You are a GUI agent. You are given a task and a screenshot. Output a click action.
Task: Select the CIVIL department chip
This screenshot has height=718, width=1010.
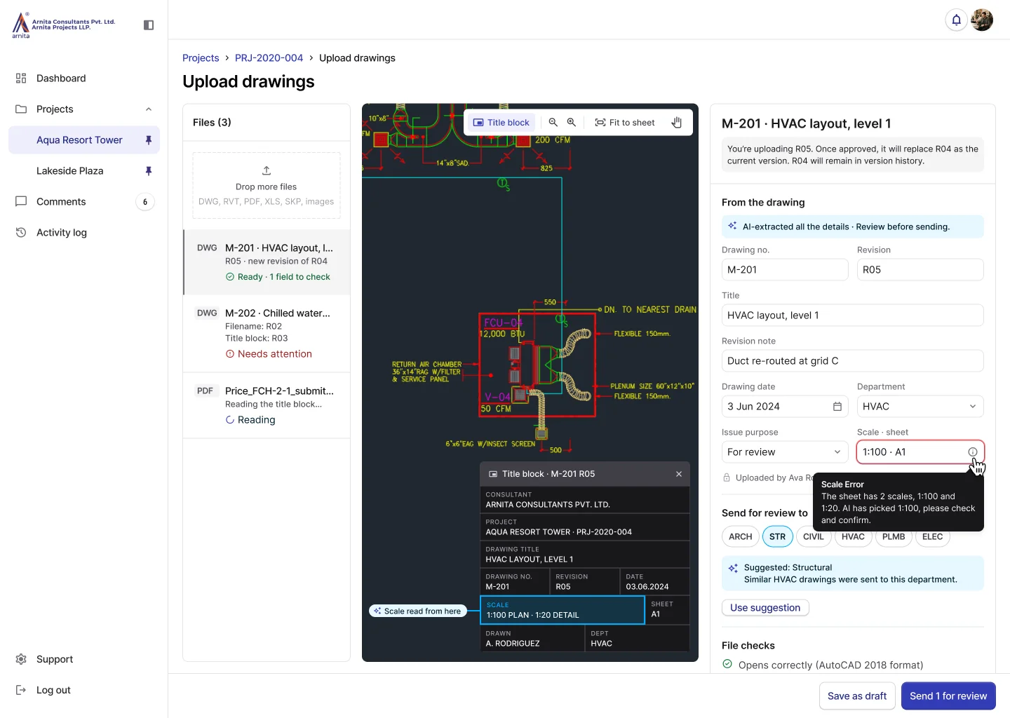click(814, 536)
